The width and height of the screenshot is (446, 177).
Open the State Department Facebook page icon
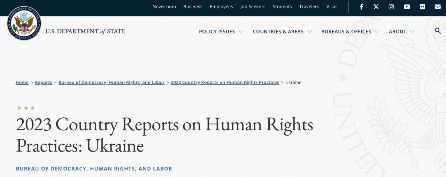(361, 7)
